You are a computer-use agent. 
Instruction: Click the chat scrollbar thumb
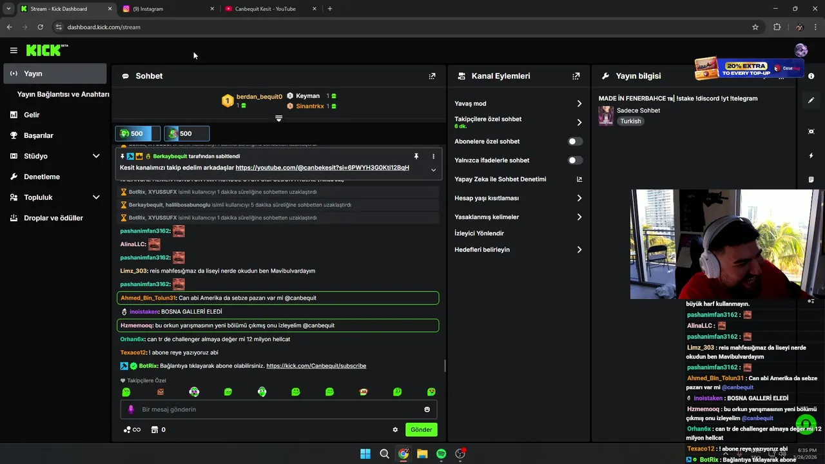click(x=445, y=366)
